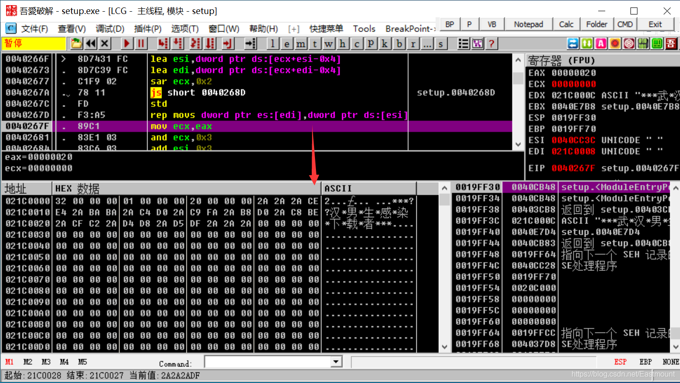Show the Handles window (h)
The height and width of the screenshot is (383, 680).
(x=343, y=44)
